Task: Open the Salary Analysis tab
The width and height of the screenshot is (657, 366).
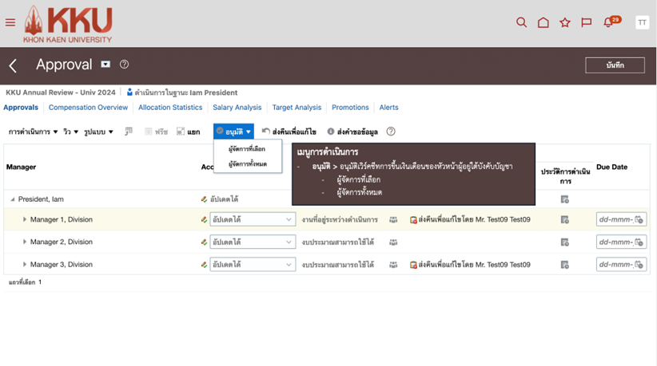Action: (x=237, y=108)
